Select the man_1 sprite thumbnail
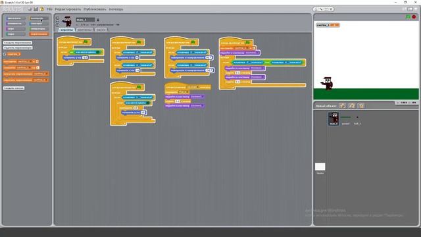Screen dimensions: 421x237 (x=334, y=118)
